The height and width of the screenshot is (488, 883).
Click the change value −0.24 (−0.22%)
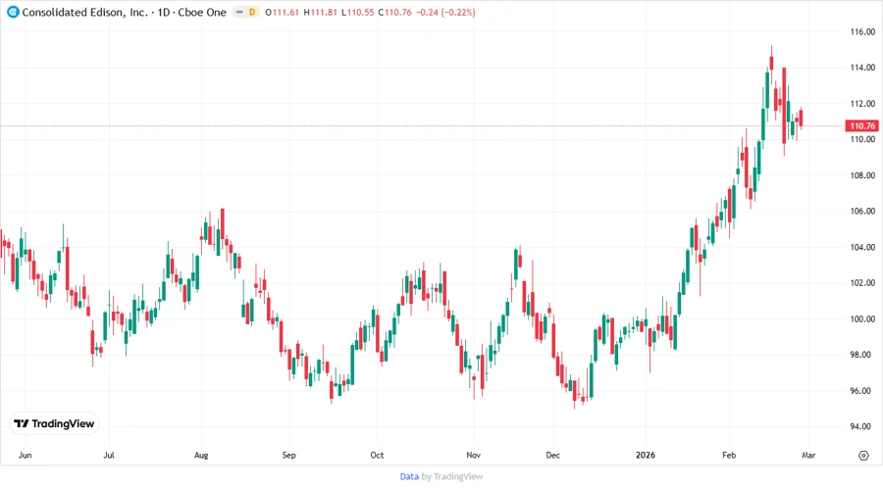click(445, 12)
